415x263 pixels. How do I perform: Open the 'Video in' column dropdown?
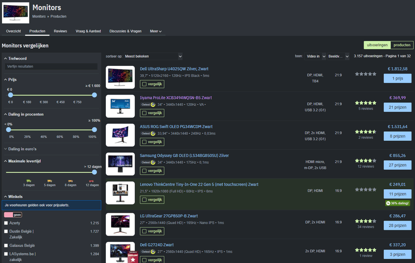click(x=315, y=57)
